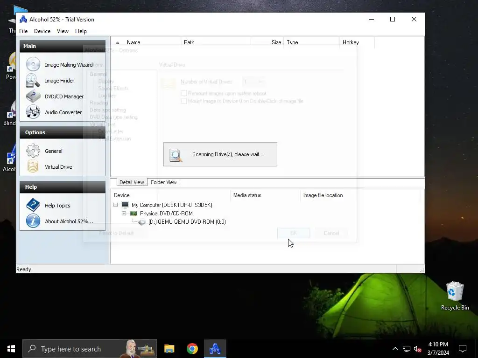Open Virtual Drive disc stack icon
The image size is (478, 358).
point(33,166)
